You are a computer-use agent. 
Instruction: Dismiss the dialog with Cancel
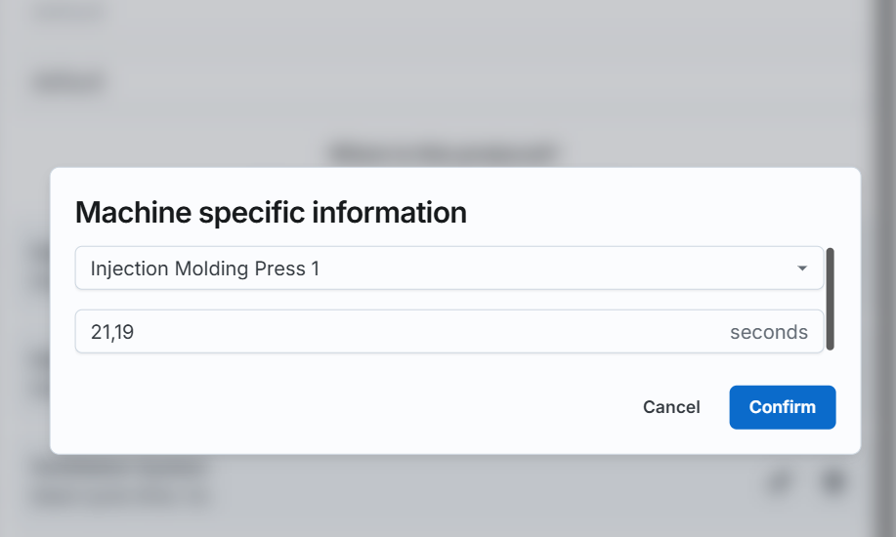671,407
